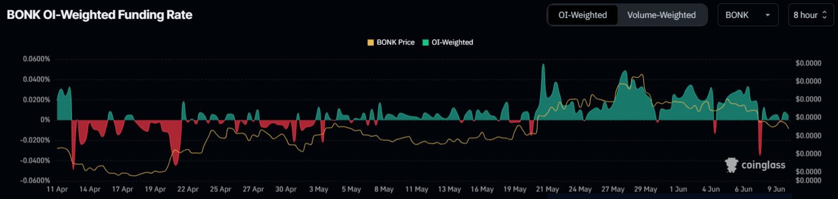838x199 pixels.
Task: Click the yellow BONK Price swatch
Action: coord(371,42)
